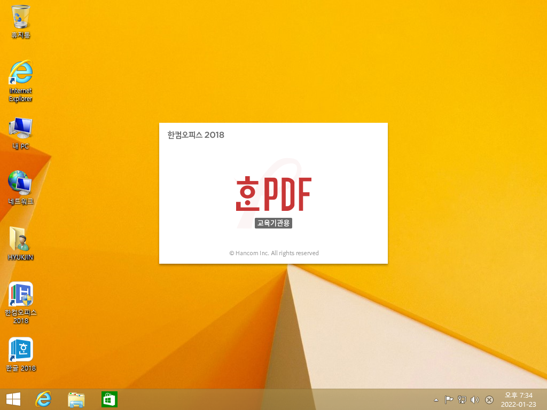The height and width of the screenshot is (410, 547).
Task: Open Internet Explorer from the taskbar
Action: [x=44, y=399]
